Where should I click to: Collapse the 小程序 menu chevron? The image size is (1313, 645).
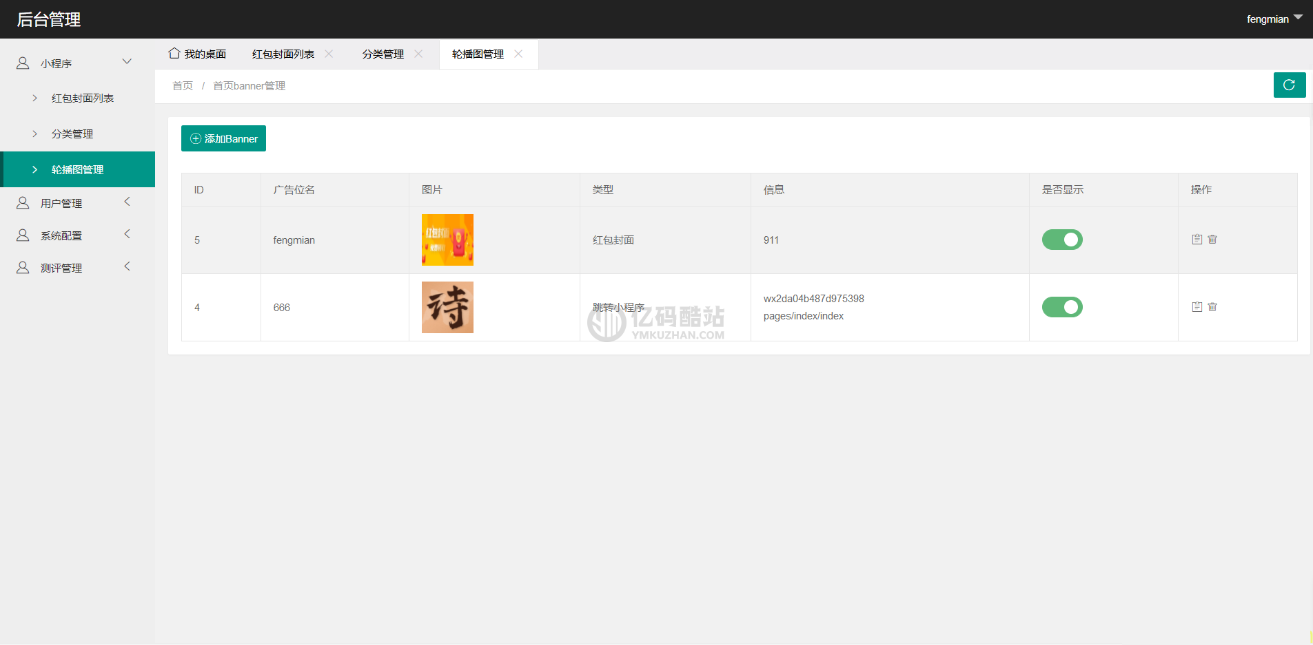coord(127,62)
